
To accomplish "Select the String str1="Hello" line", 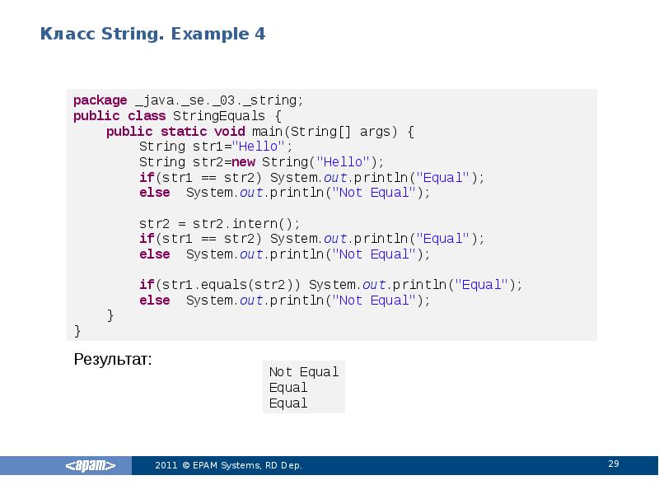I will [x=215, y=147].
